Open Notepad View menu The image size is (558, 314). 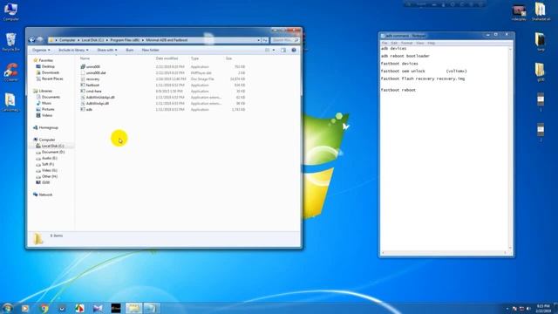420,43
